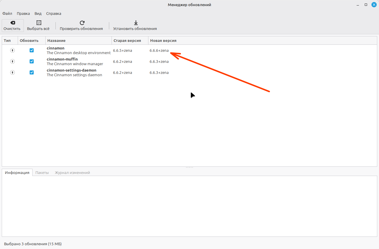379x249 pixels.
Task: Open the Правка menu
Action: (x=23, y=13)
